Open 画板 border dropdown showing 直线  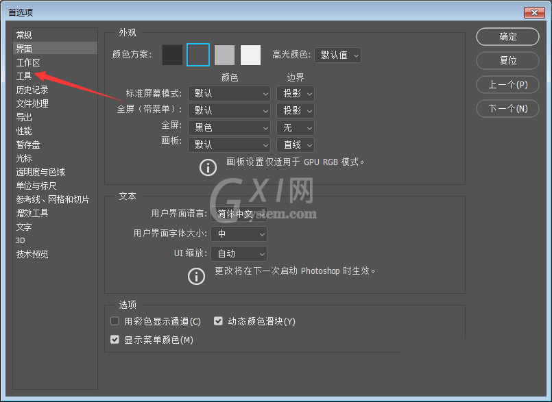click(296, 145)
